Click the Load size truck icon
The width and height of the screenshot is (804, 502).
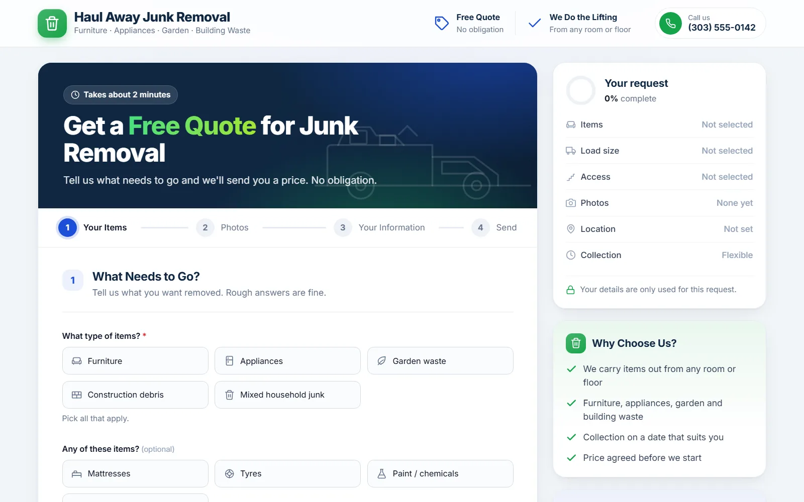coord(571,151)
